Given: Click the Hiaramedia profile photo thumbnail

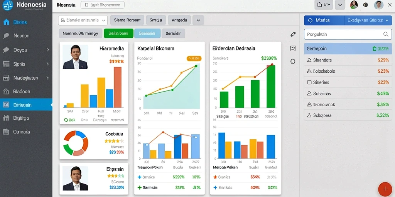Looking at the screenshot, I should 75,57.
